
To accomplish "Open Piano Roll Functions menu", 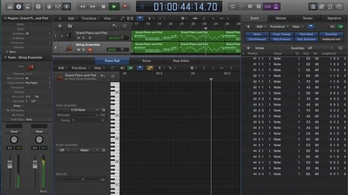I will point(80,68).
